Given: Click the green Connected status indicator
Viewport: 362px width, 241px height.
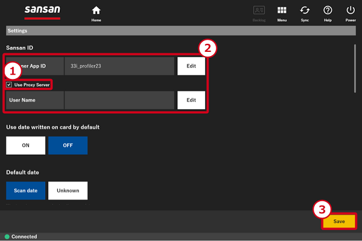Looking at the screenshot, I should (7, 237).
